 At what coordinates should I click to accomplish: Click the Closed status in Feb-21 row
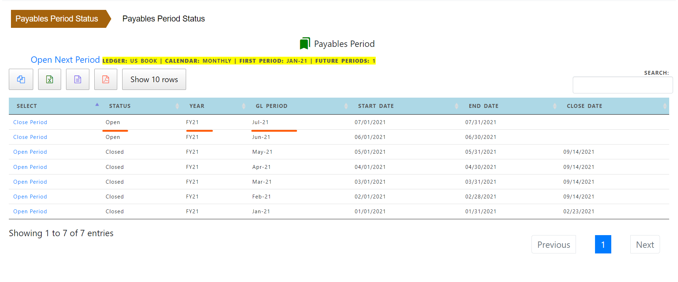point(115,197)
